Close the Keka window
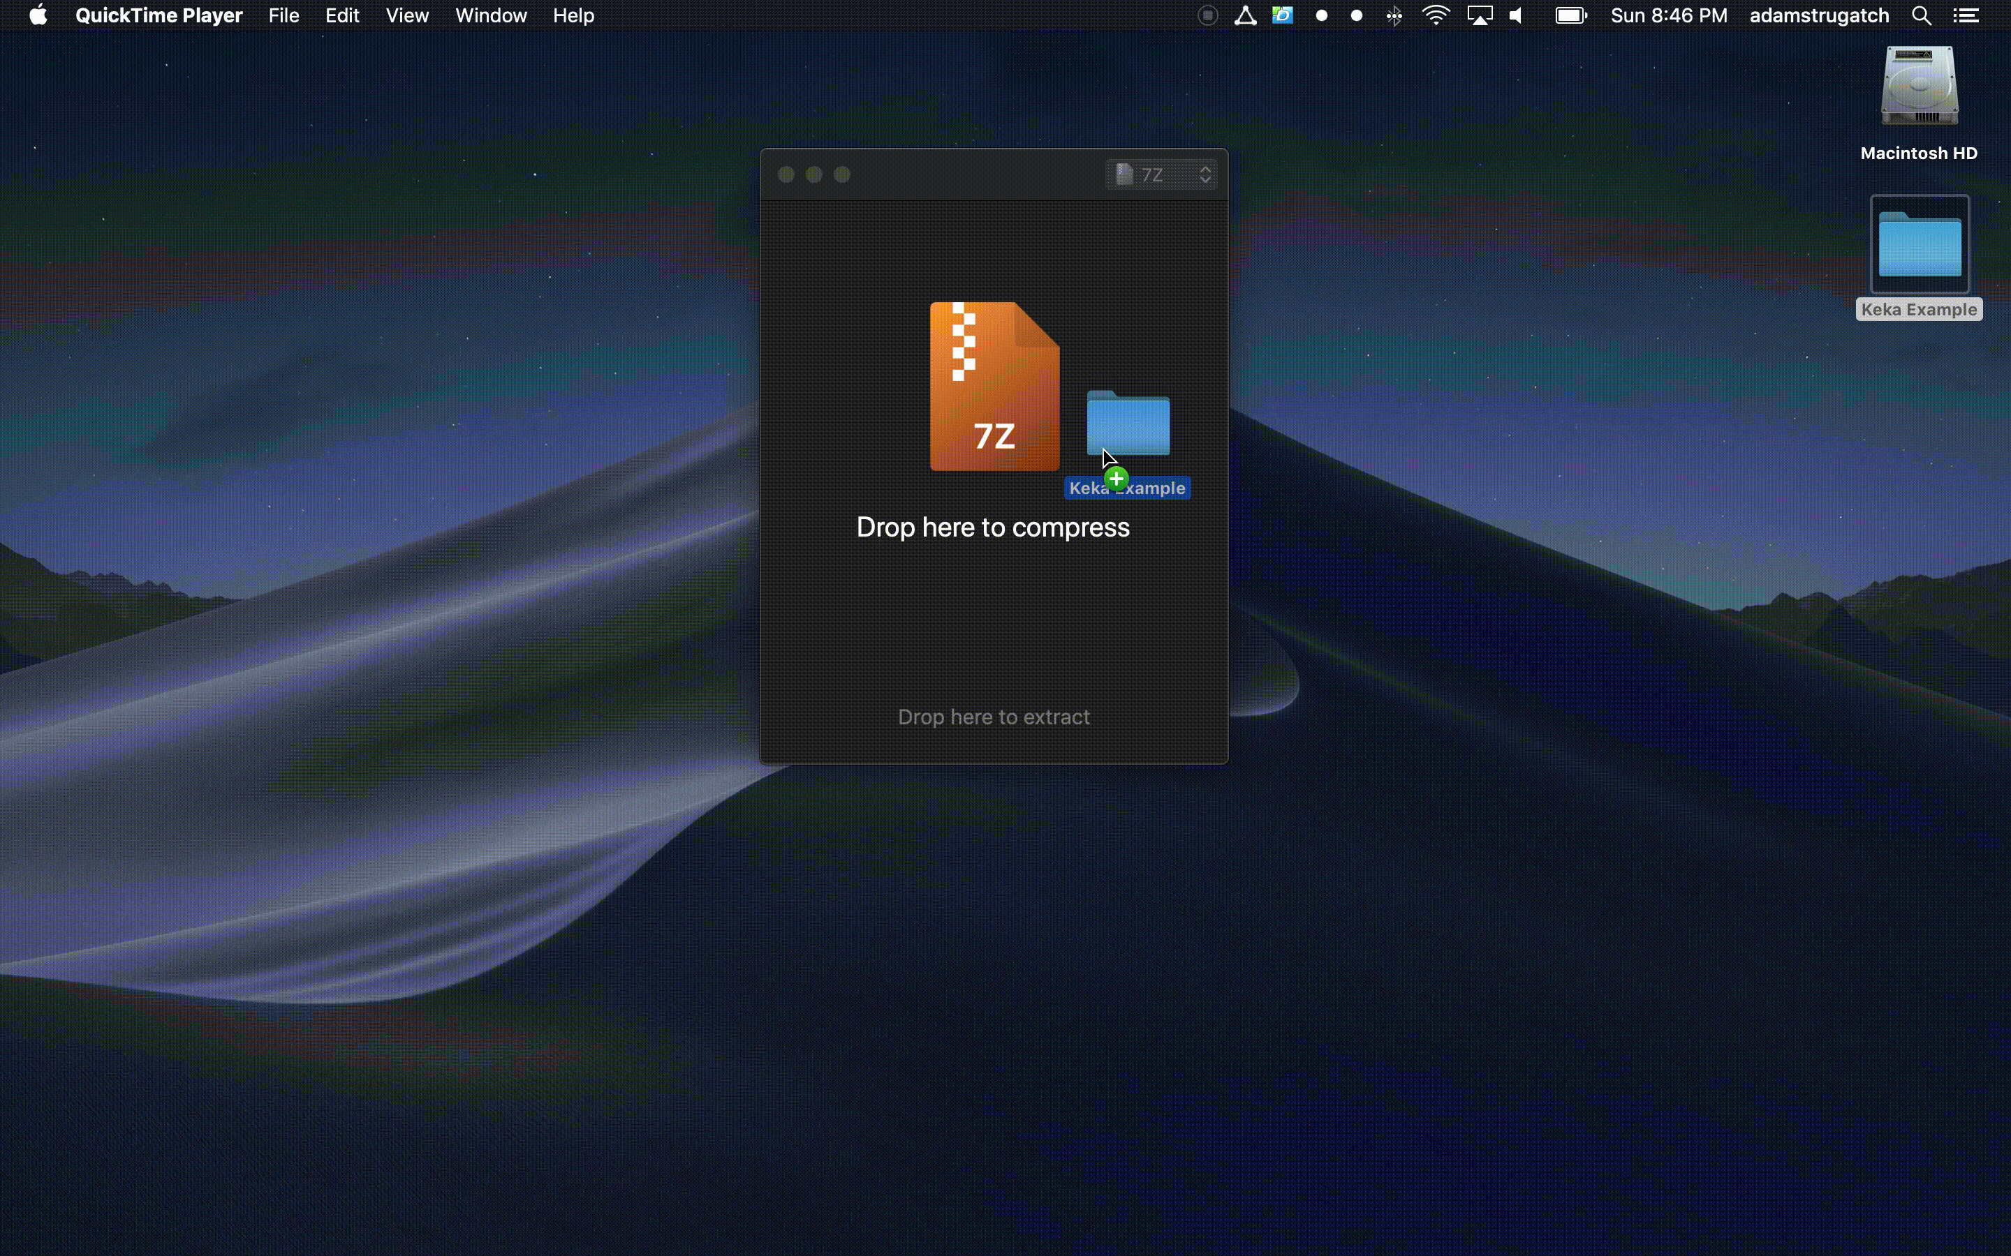 click(x=786, y=174)
